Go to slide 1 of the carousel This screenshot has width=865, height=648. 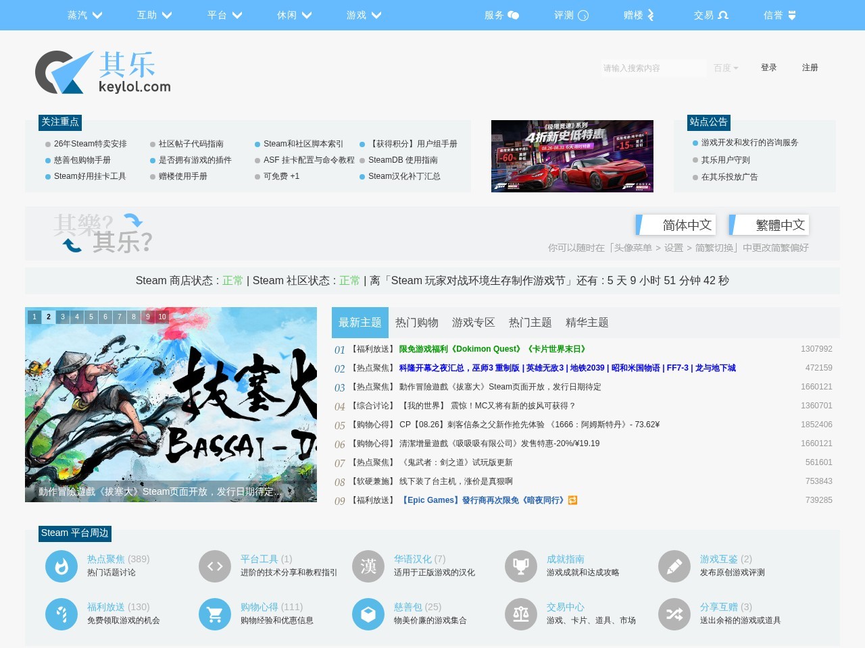(34, 317)
